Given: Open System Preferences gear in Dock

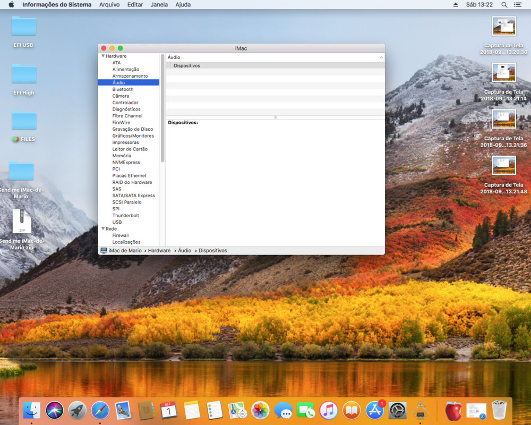Looking at the screenshot, I should (398, 410).
